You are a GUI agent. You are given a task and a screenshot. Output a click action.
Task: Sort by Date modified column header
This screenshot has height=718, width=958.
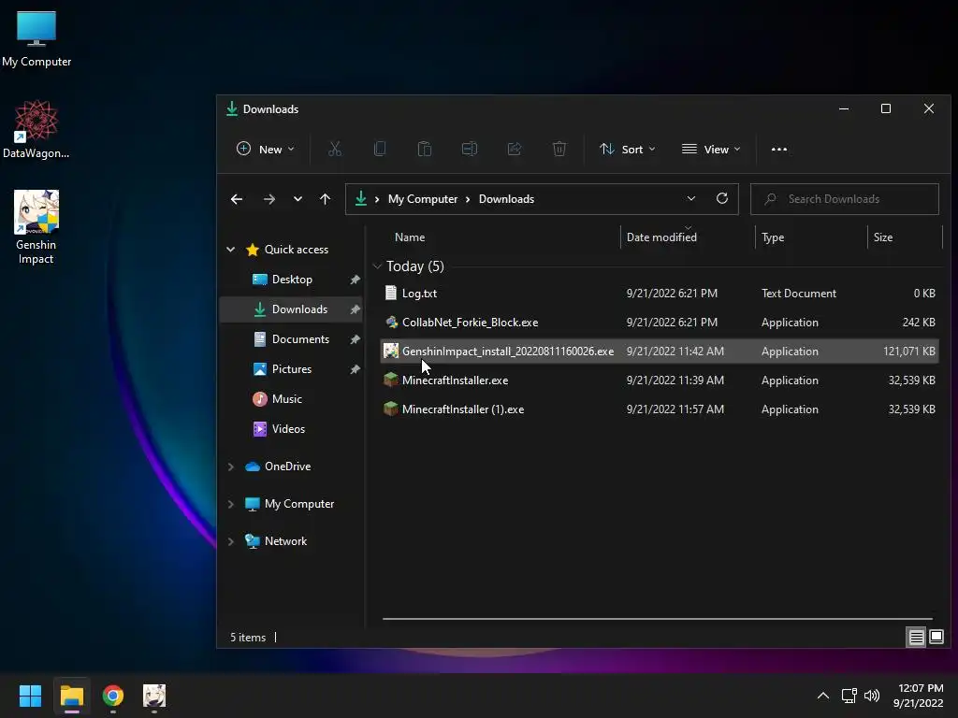tap(661, 237)
